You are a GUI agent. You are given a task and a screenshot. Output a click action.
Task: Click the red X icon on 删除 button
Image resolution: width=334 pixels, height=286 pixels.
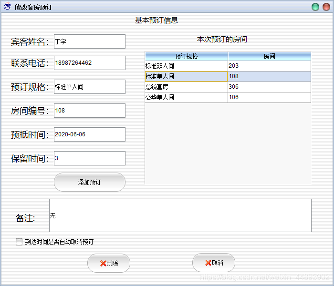[103, 264]
